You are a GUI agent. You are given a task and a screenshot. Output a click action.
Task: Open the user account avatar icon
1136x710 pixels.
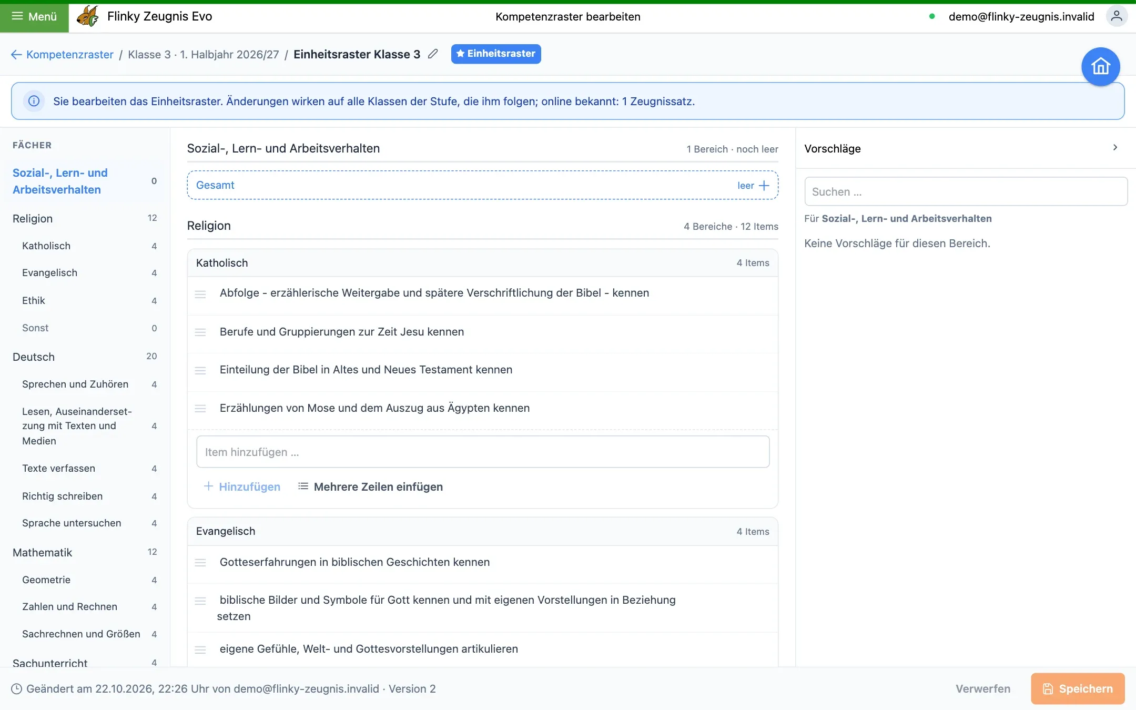(1116, 16)
